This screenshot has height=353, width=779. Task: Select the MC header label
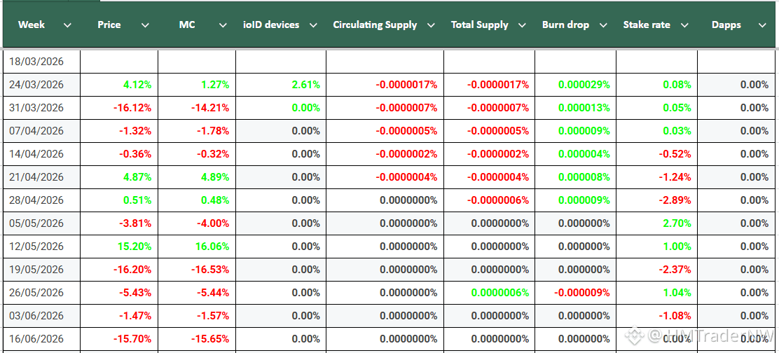[187, 25]
